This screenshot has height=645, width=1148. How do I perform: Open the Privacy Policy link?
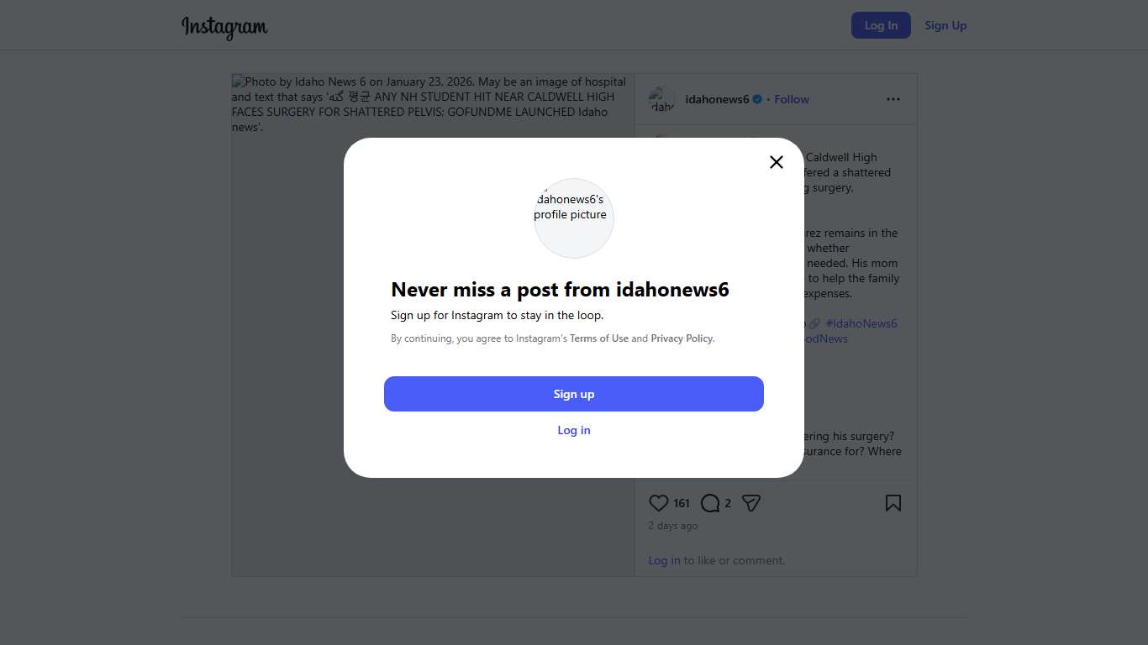[x=682, y=338]
